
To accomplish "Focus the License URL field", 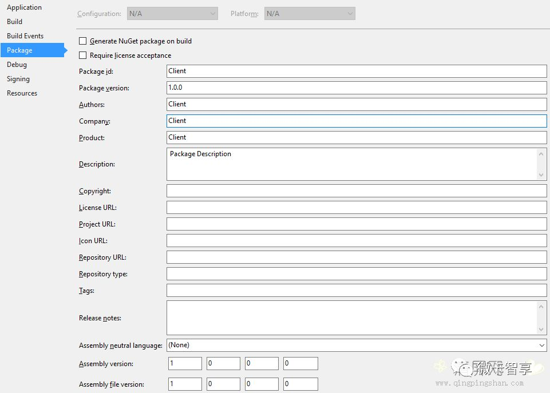I will (356, 208).
